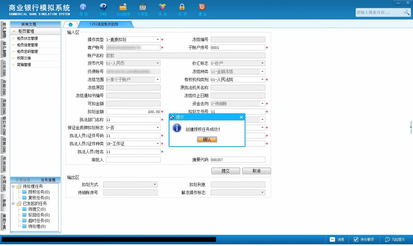The width and height of the screenshot is (413, 246).
Task: Open the 保证金质押扣划标志 dropdown
Action: 158,128
